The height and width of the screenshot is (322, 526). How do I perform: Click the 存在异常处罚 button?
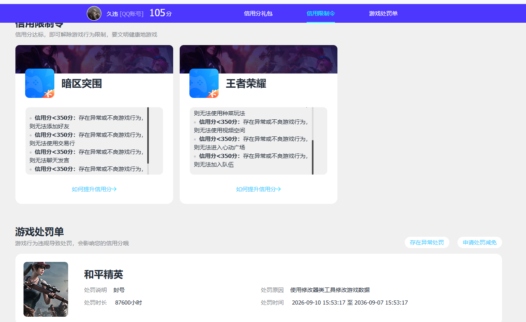pos(427,242)
